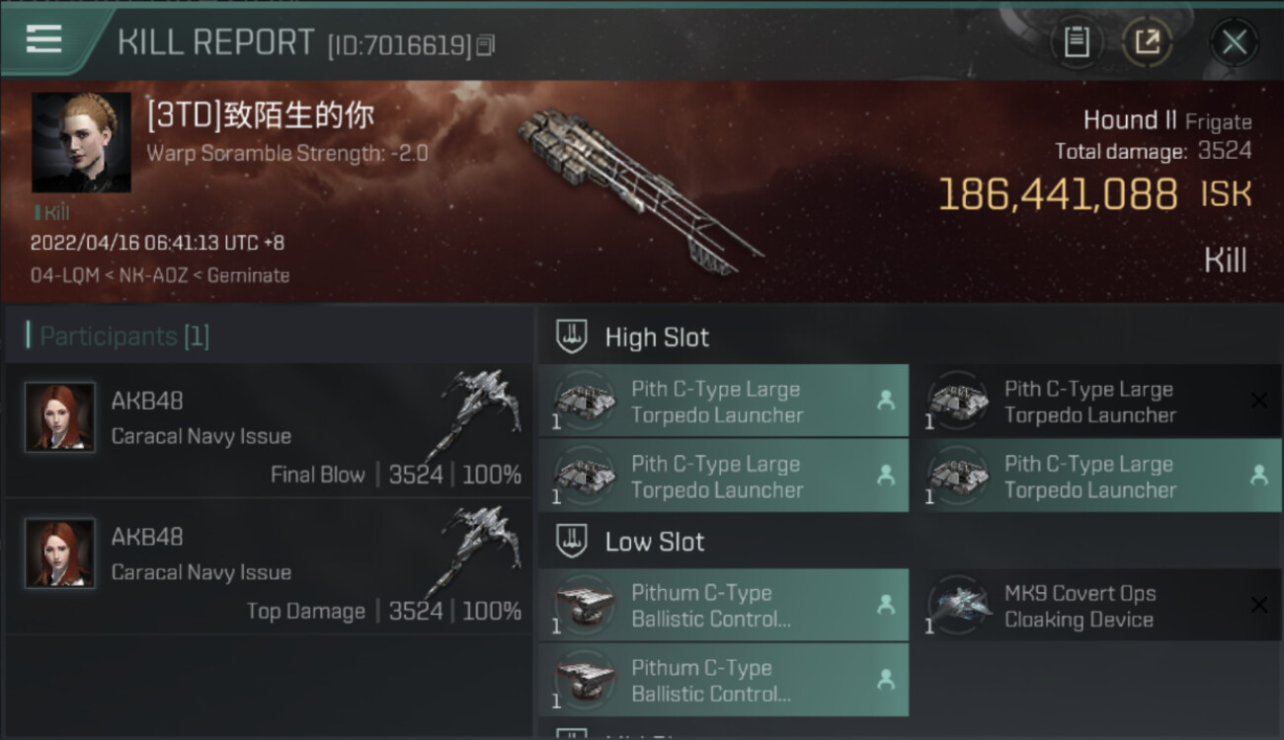Select the Low Slot section icon
Viewport: 1284px width, 740px height.
(572, 541)
